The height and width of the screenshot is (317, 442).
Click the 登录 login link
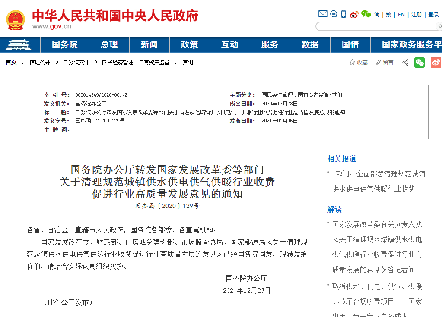tap(433, 14)
